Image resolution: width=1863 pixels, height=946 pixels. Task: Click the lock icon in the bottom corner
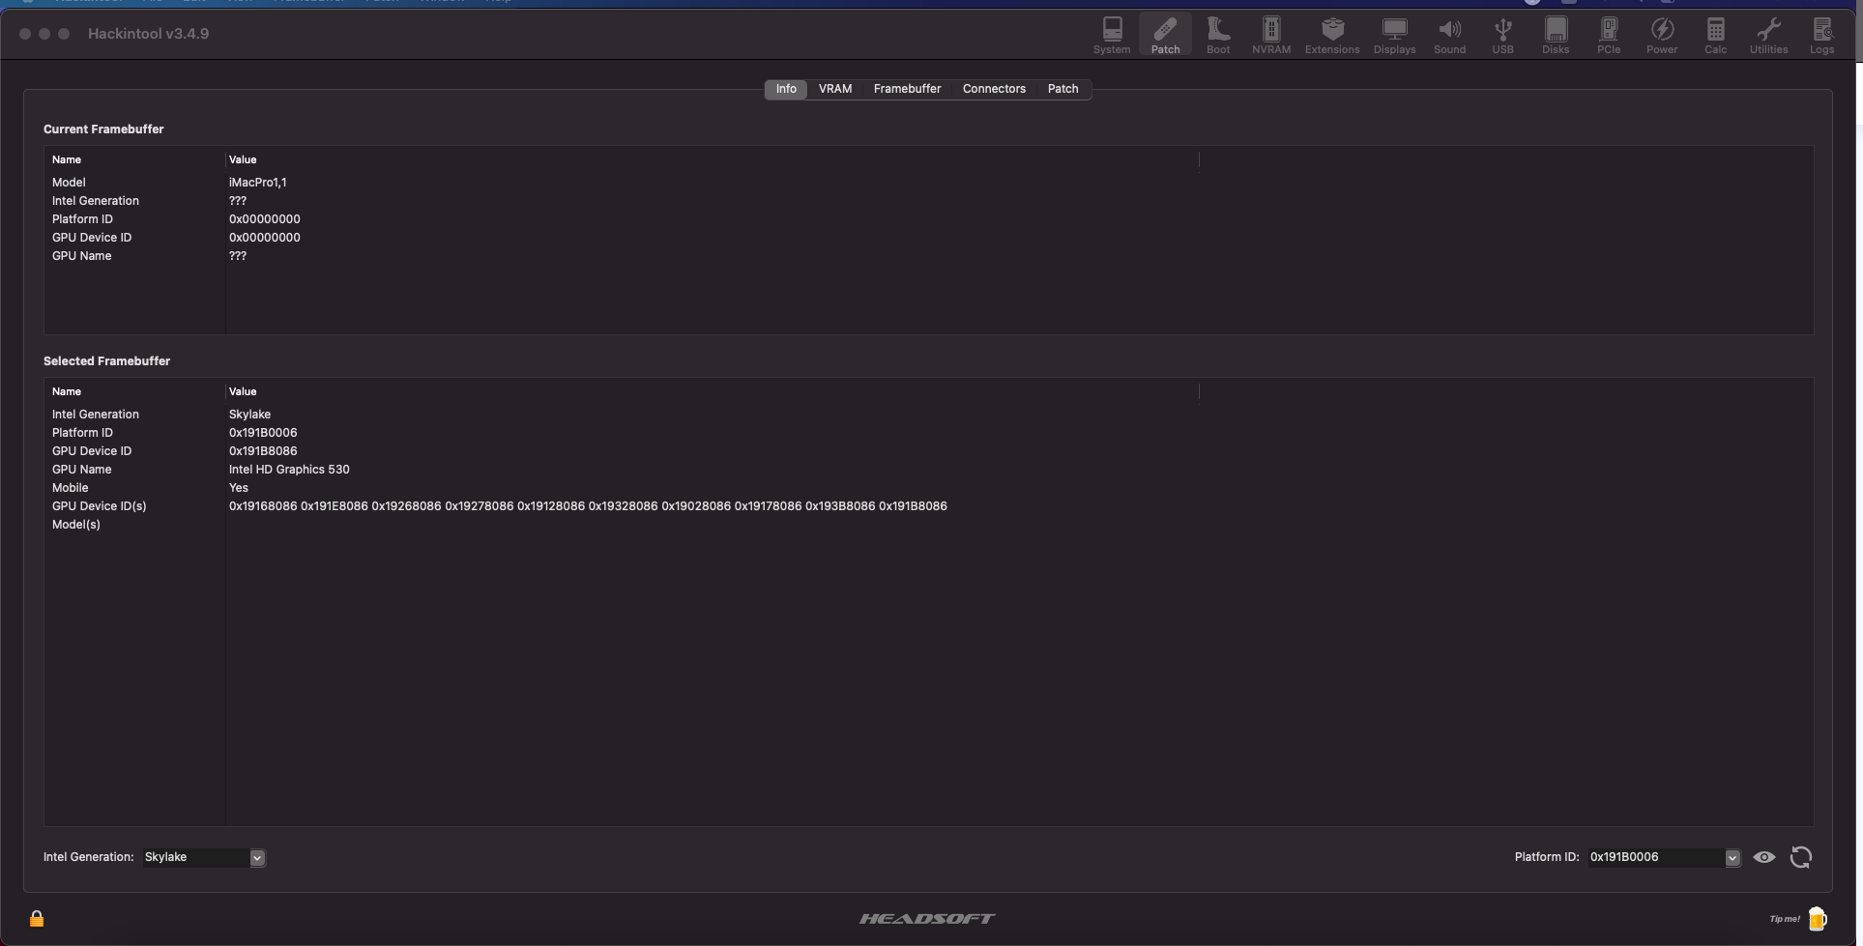(37, 918)
